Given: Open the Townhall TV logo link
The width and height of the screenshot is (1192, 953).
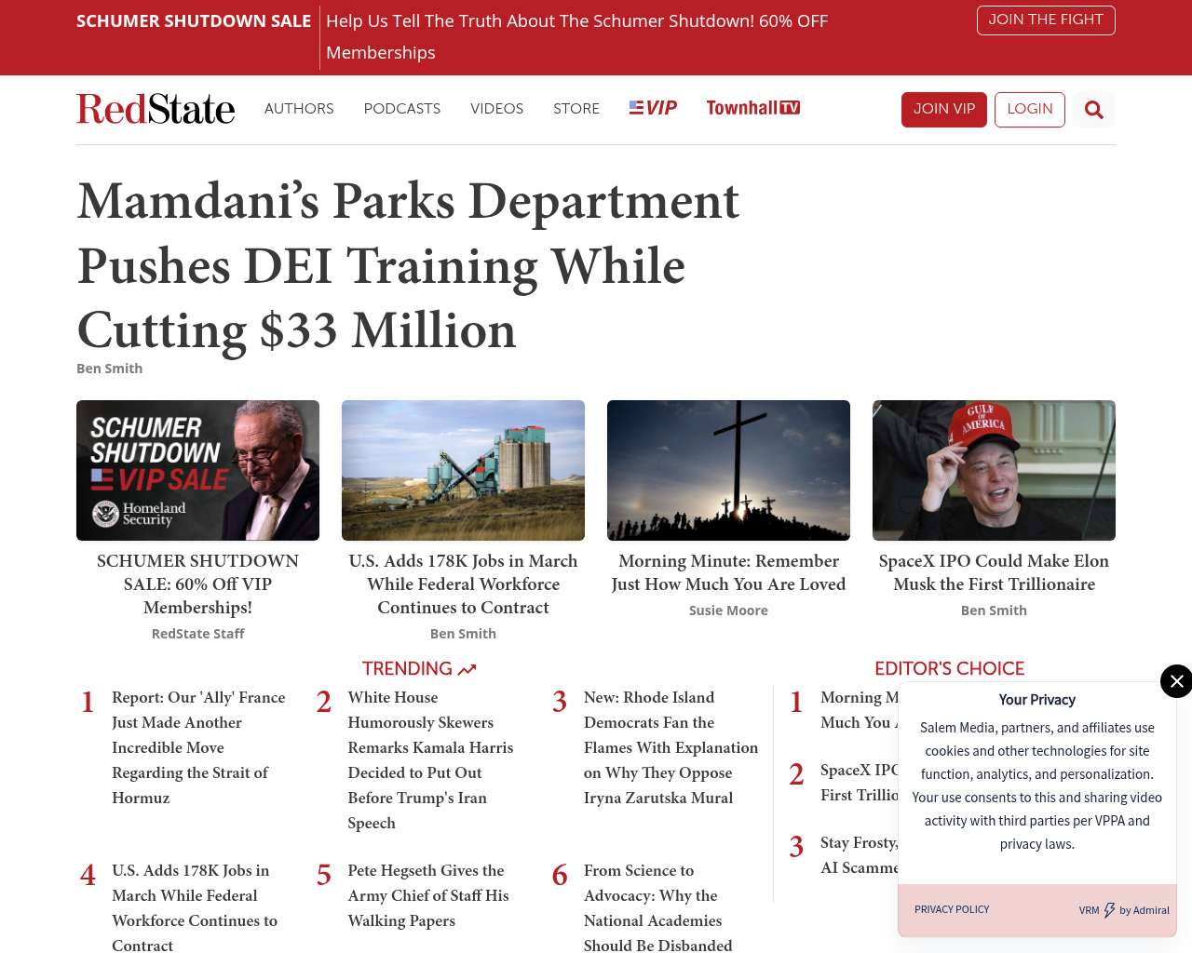Looking at the screenshot, I should 752,108.
